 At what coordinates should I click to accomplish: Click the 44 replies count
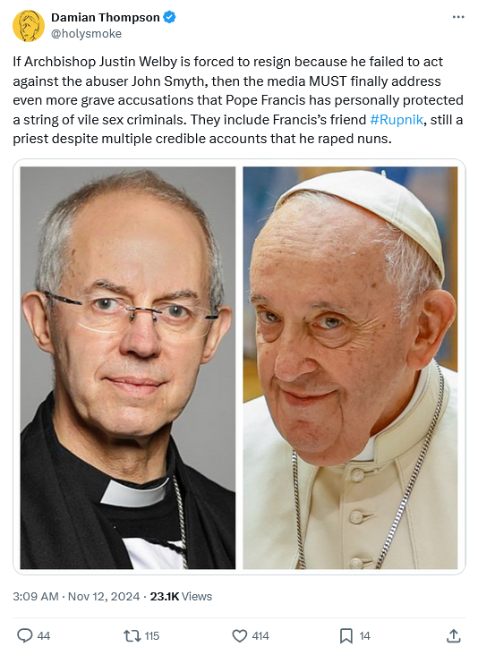coord(44,636)
